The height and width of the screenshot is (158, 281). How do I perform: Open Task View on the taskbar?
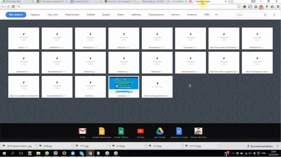click(21, 153)
